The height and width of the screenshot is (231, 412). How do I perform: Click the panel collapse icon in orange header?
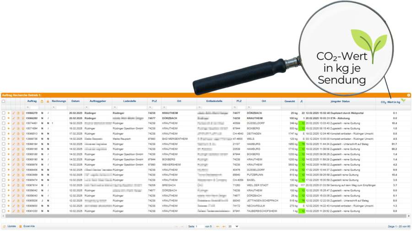pos(409,95)
